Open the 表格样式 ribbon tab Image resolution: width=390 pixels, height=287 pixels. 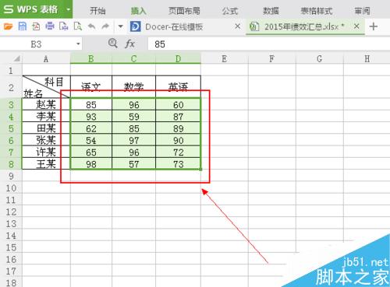click(x=317, y=11)
